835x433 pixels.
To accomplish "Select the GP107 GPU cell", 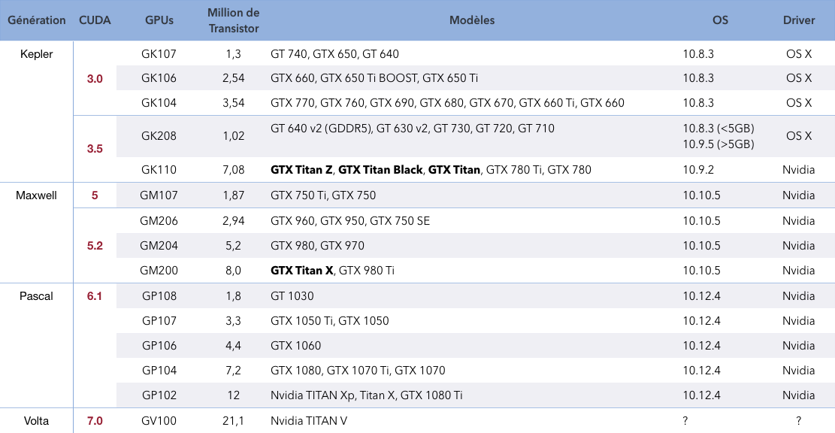I will point(159,321).
